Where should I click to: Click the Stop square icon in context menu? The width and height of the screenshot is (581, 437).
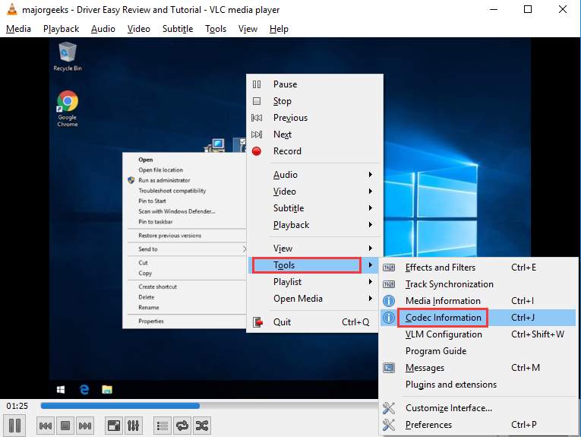(x=257, y=101)
